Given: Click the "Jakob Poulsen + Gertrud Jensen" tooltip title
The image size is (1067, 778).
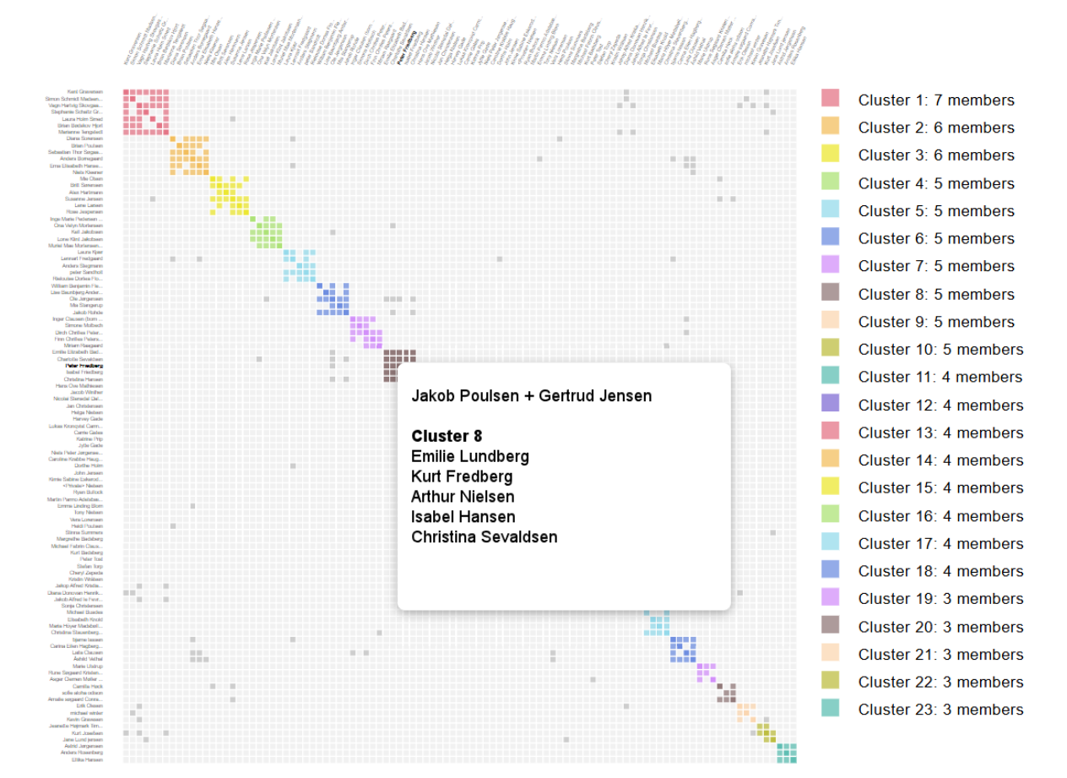Looking at the screenshot, I should pyautogui.click(x=531, y=396).
